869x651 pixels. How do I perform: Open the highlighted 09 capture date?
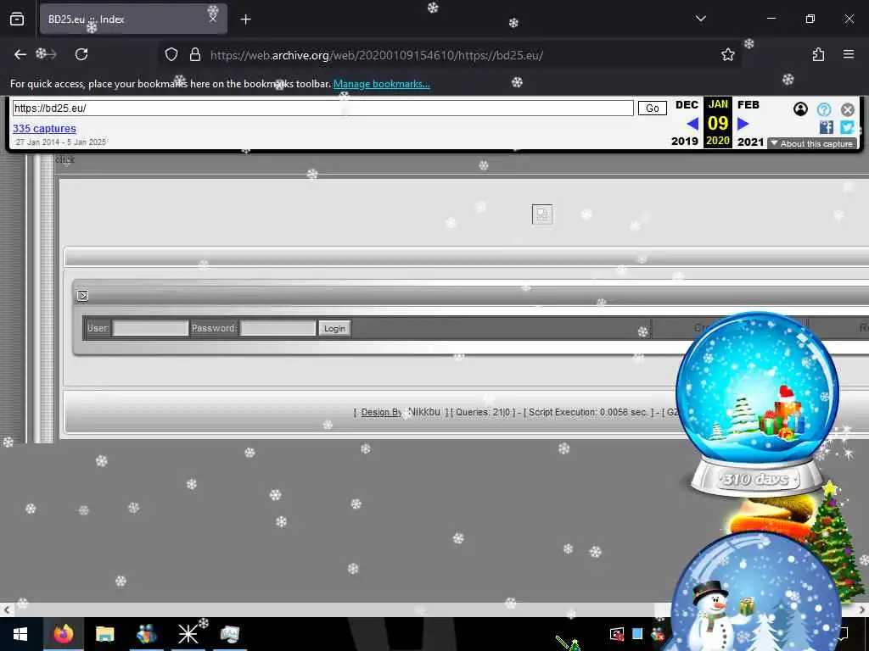[x=718, y=123]
